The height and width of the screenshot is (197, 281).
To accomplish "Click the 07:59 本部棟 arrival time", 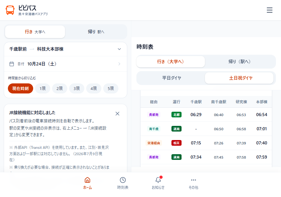I will (x=262, y=157).
